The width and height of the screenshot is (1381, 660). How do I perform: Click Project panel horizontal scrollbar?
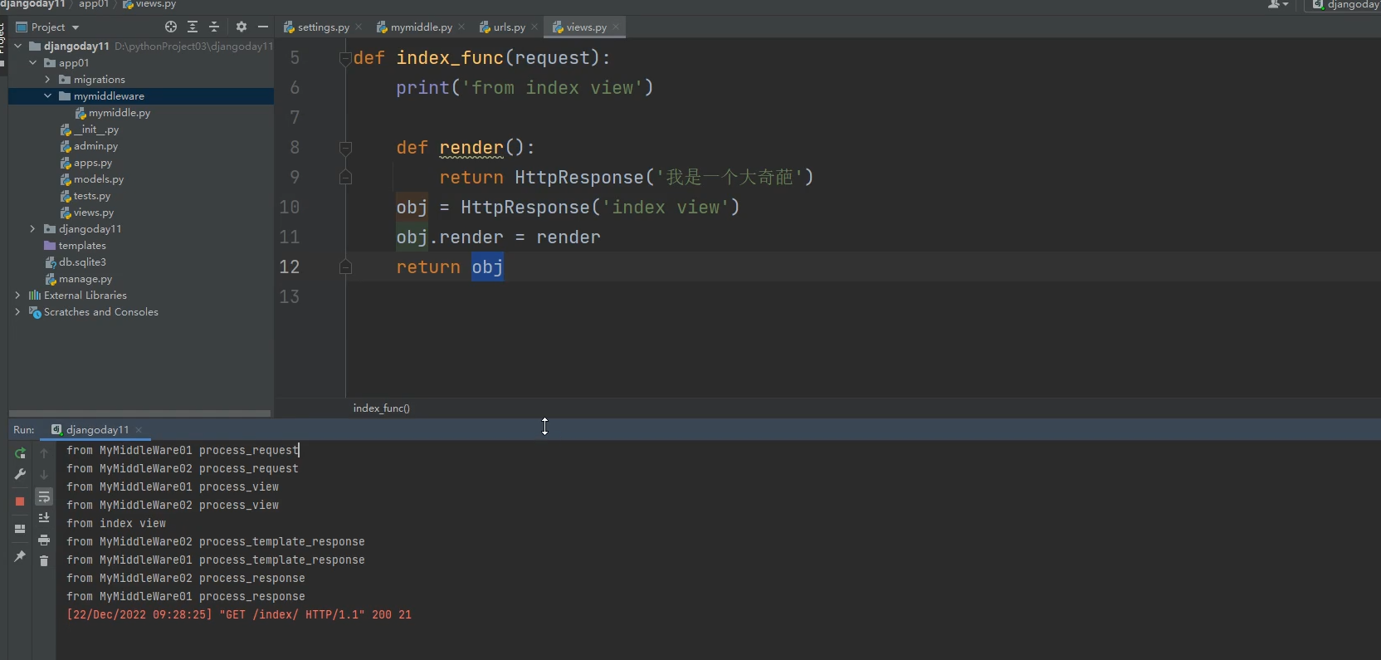[x=139, y=413]
